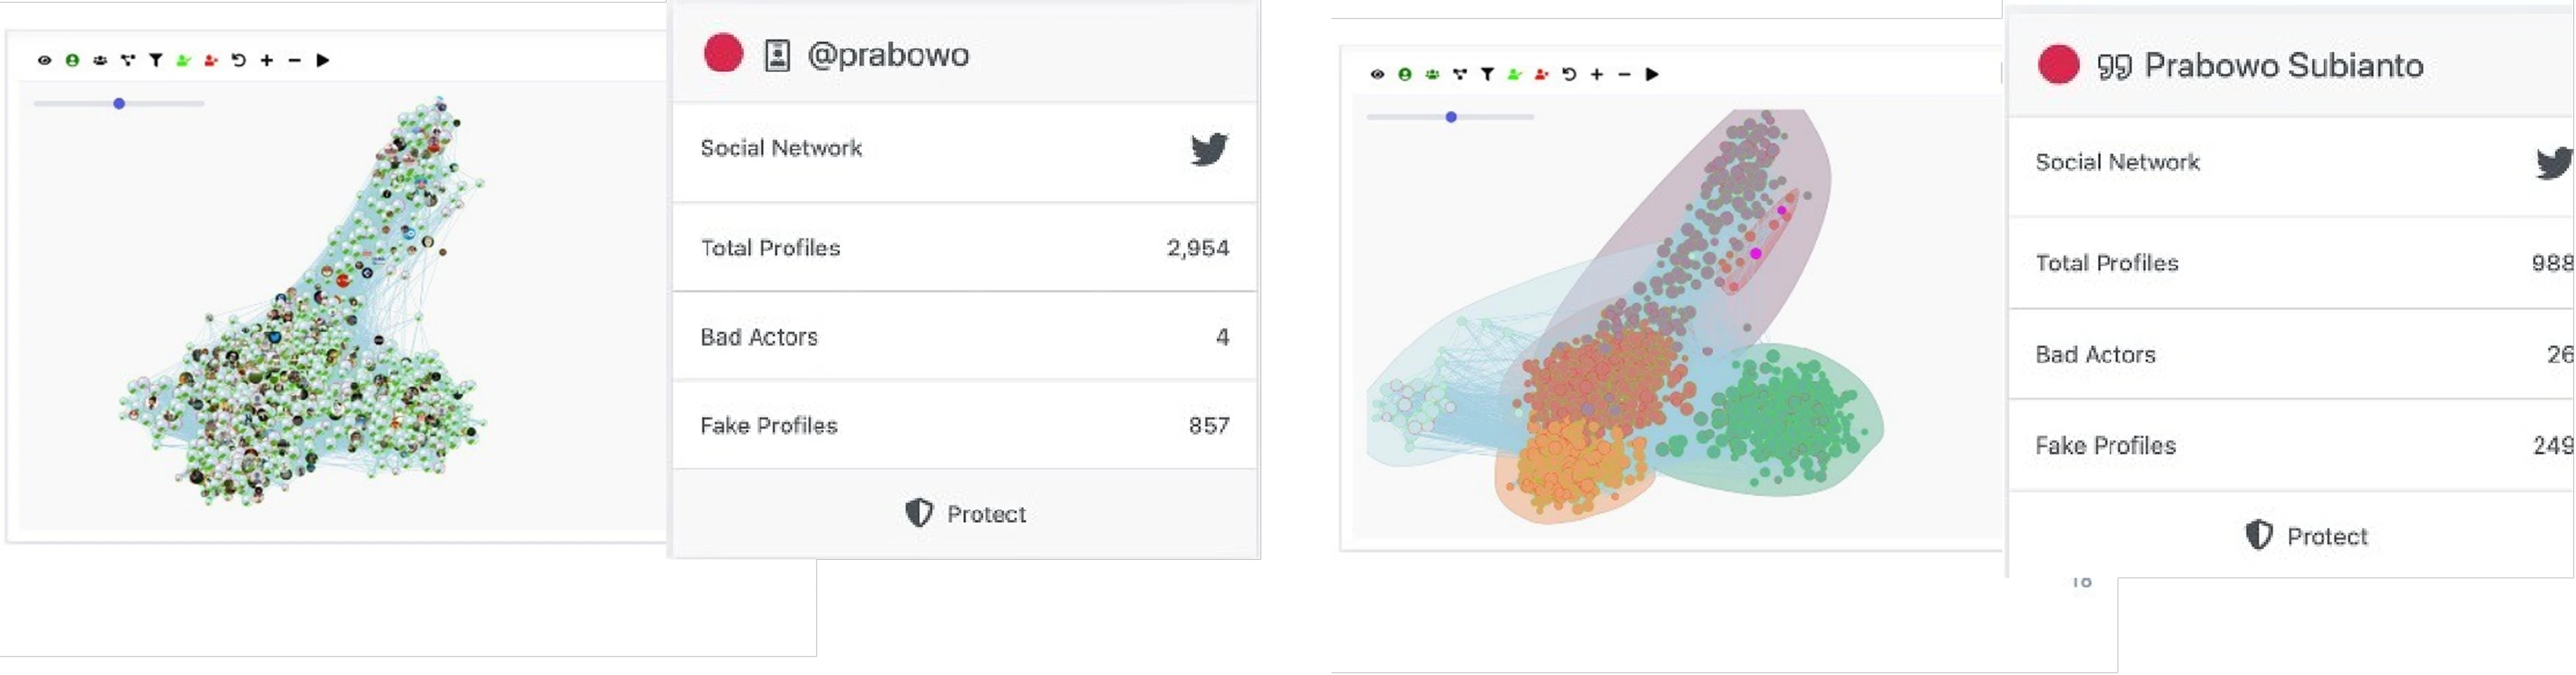The width and height of the screenshot is (2576, 675).
Task: Zoom out with minus icon on right graph
Action: (x=1624, y=74)
